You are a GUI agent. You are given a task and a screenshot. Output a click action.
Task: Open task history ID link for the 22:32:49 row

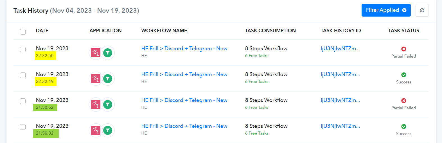click(340, 74)
